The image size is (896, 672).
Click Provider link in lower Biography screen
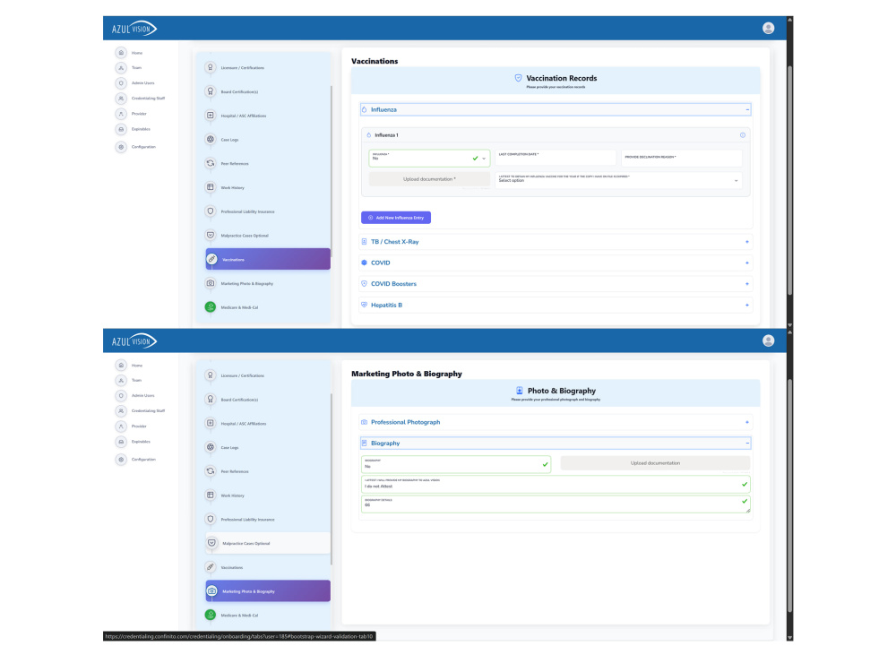(139, 426)
